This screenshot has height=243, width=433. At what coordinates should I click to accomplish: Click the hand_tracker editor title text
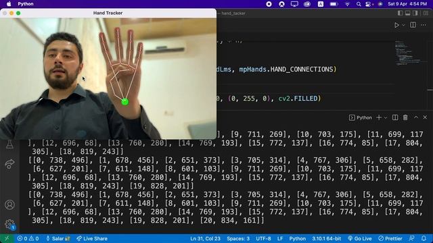233,13
